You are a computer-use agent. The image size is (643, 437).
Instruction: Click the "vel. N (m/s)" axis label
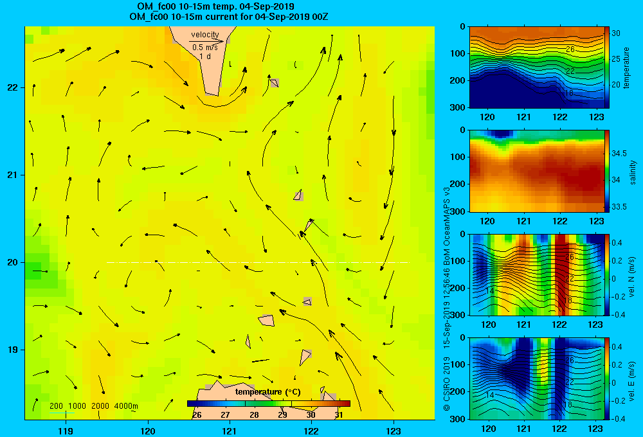pos(632,277)
